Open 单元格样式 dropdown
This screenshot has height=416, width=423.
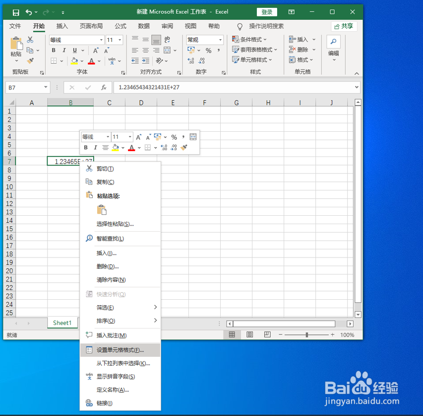[252, 60]
